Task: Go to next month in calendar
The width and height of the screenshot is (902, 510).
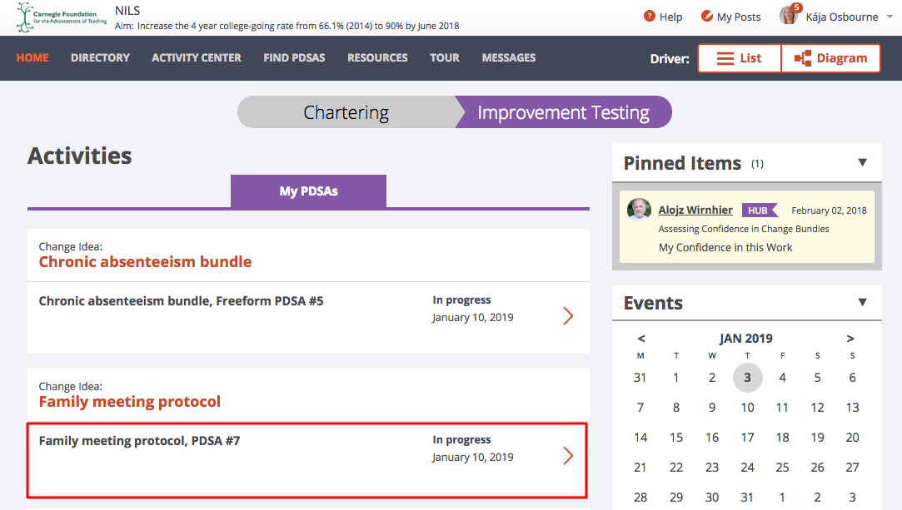Action: [850, 339]
